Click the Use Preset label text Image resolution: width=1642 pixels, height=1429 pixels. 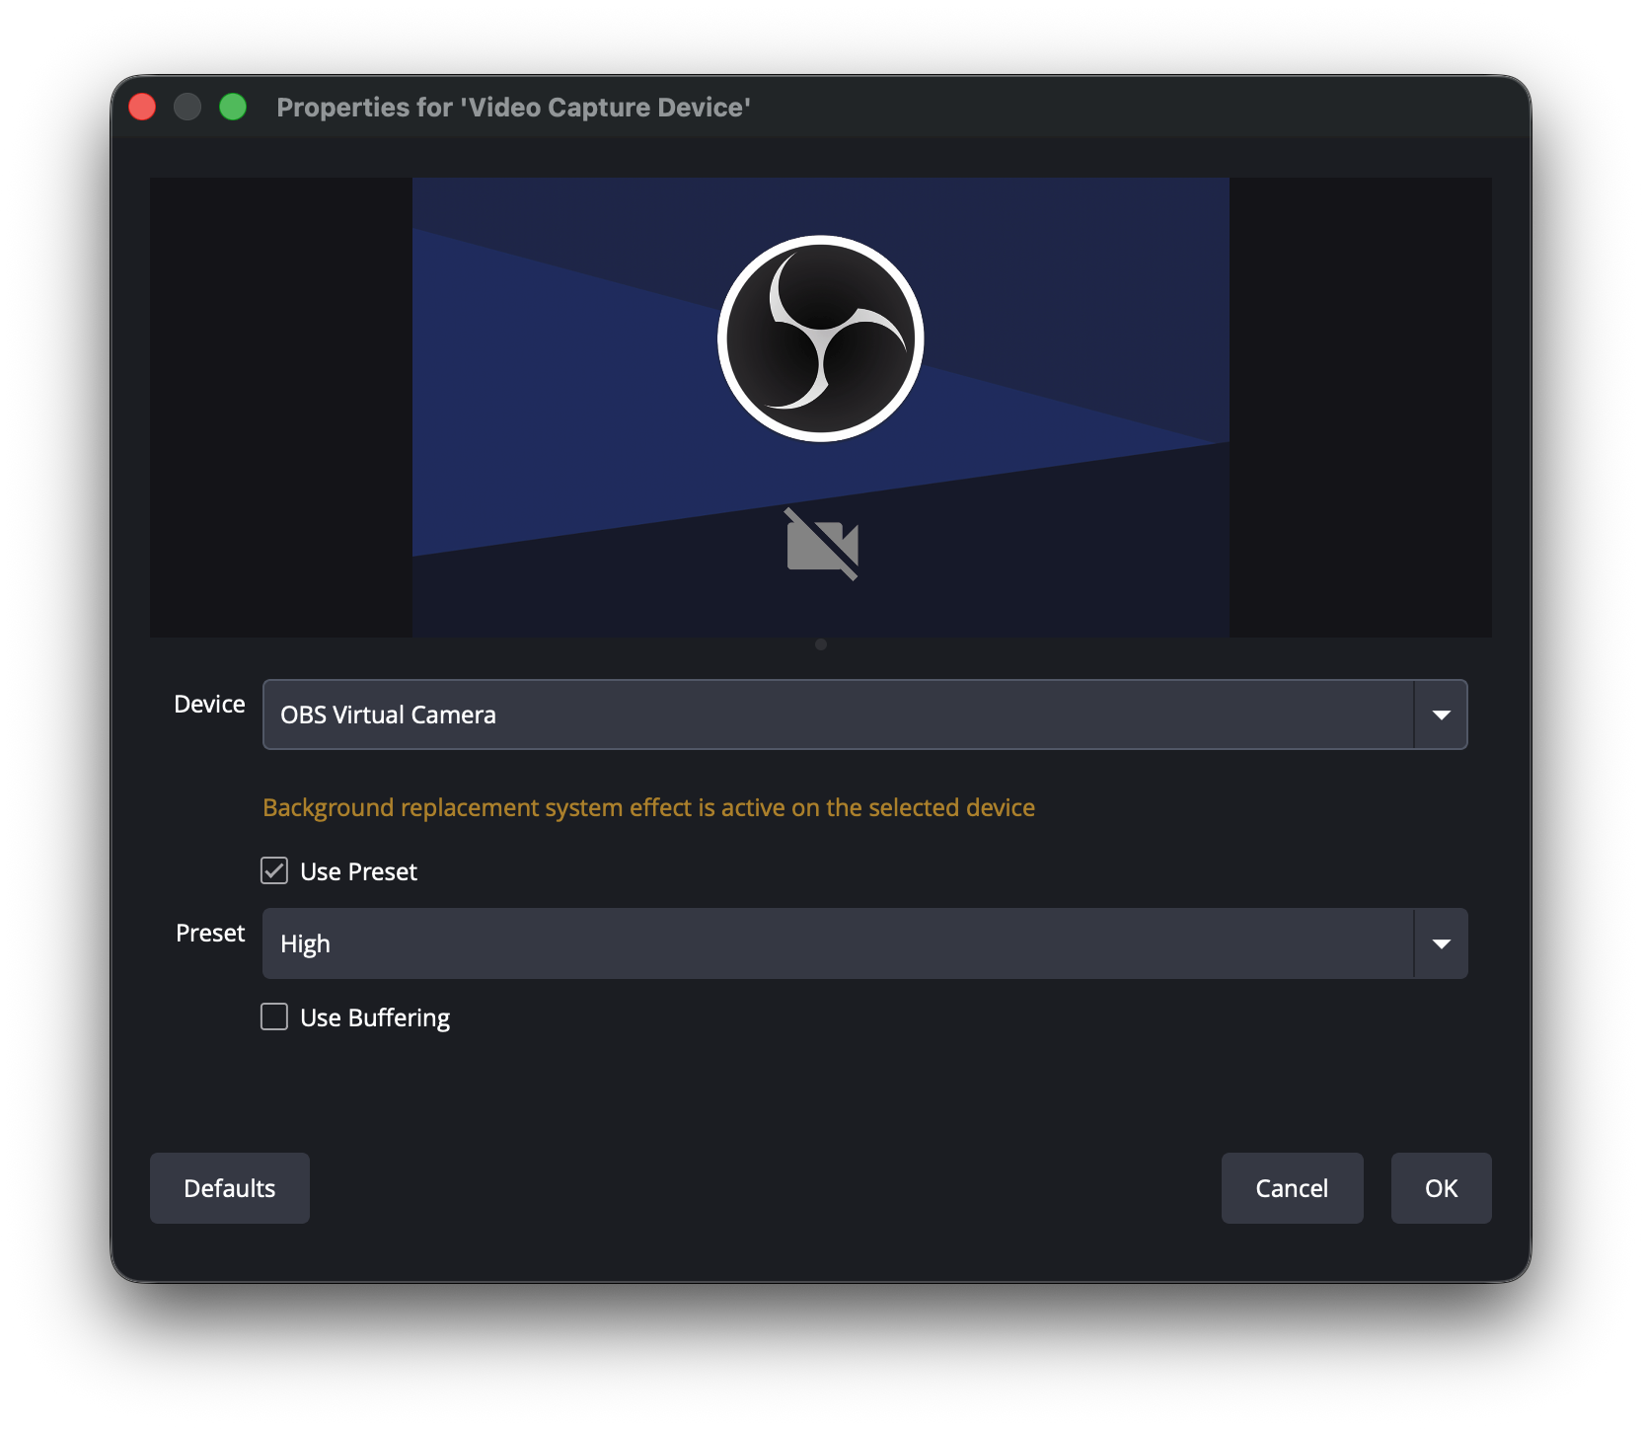tap(358, 871)
